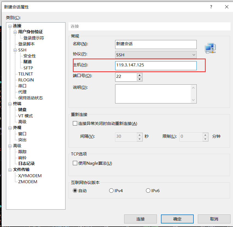Select 串口 in the tree
The height and width of the screenshot is (227, 233).
pyautogui.click(x=22, y=86)
